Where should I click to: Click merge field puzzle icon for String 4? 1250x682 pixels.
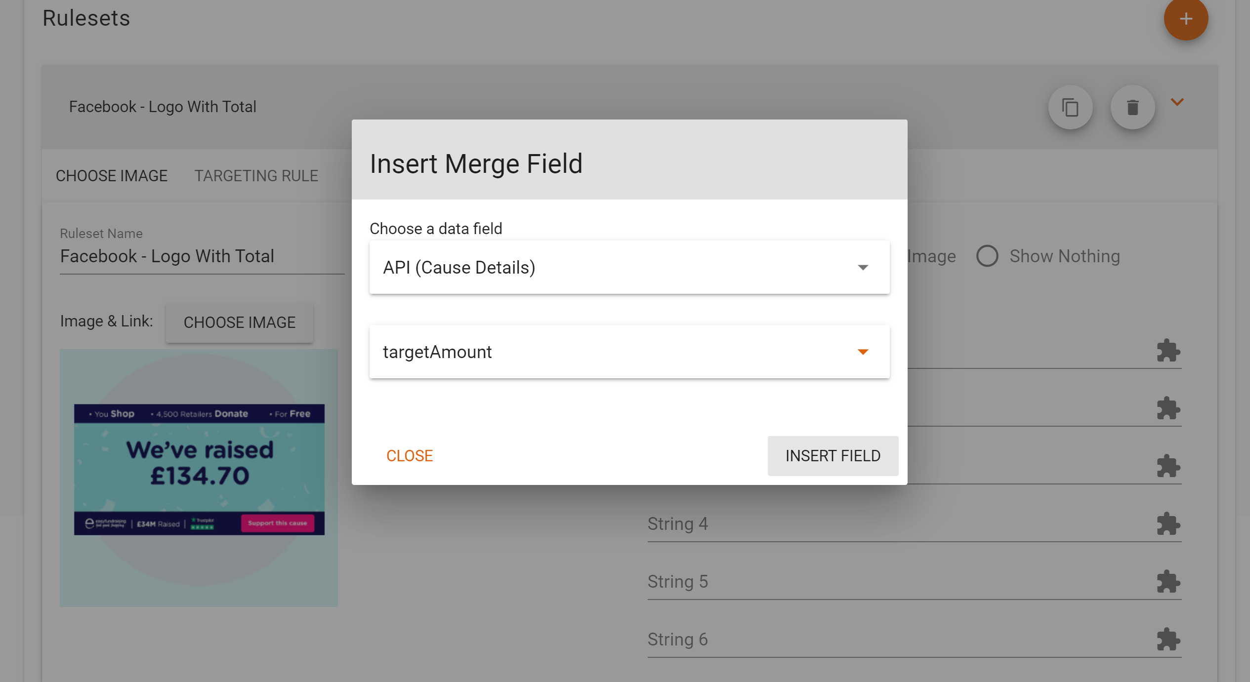1168,523
